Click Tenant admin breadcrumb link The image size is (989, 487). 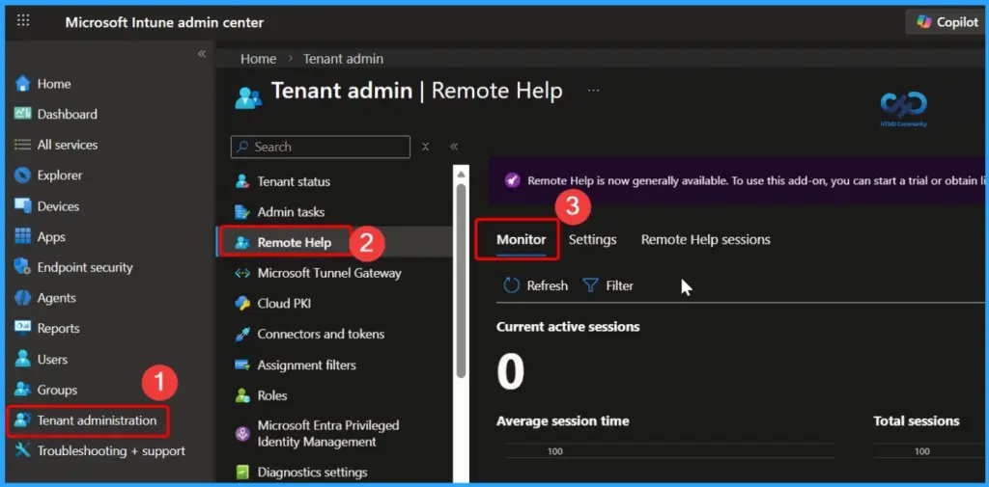click(343, 59)
